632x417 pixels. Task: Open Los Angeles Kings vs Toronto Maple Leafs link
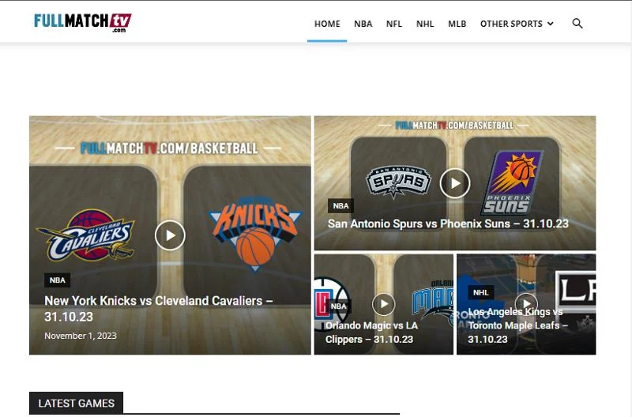pyautogui.click(x=517, y=325)
